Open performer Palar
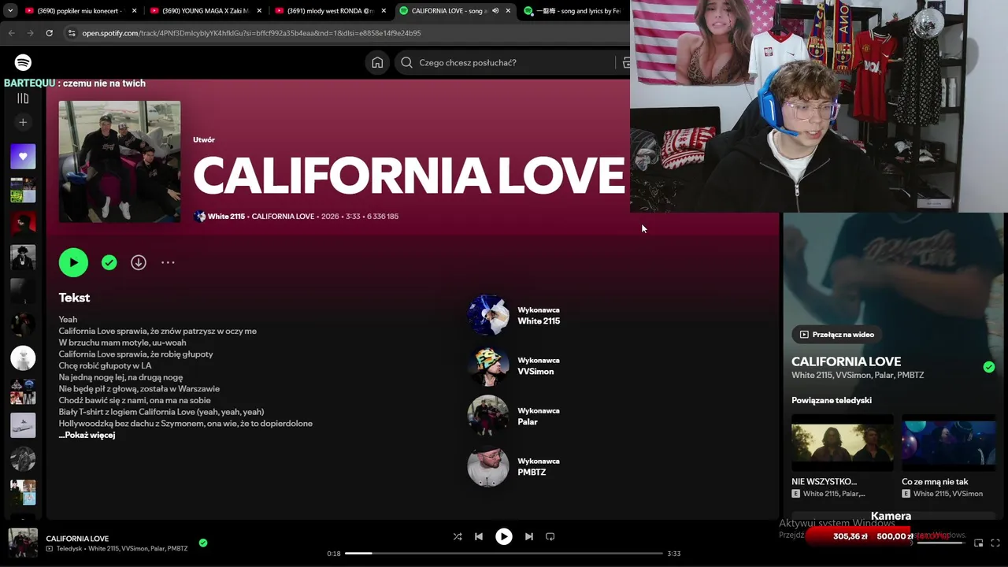 click(528, 421)
